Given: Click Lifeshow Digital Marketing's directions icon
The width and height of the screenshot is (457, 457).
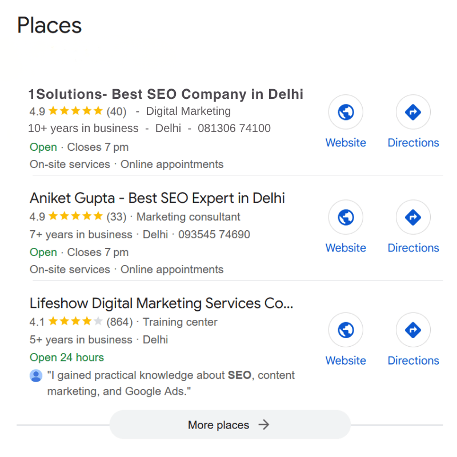Looking at the screenshot, I should click(413, 330).
